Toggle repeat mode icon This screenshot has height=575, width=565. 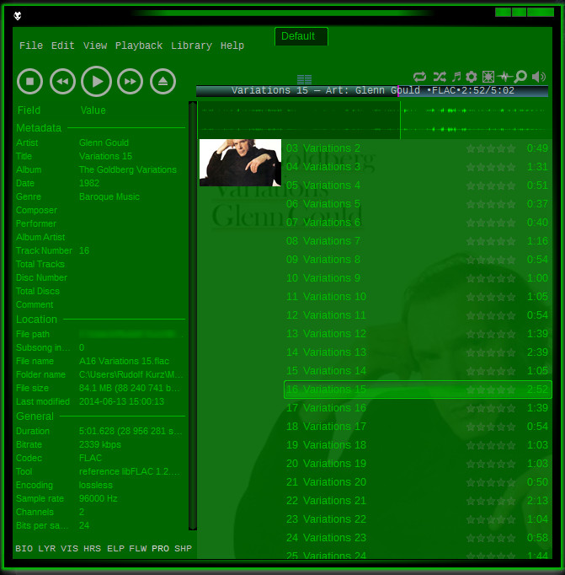tap(419, 77)
